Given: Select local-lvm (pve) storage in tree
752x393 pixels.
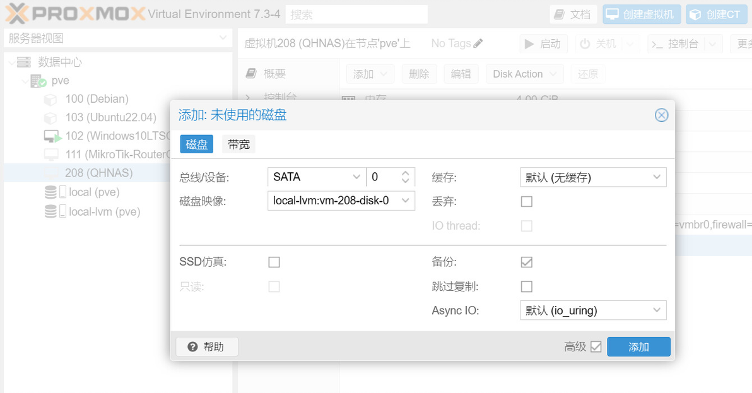Looking at the screenshot, I should point(105,211).
